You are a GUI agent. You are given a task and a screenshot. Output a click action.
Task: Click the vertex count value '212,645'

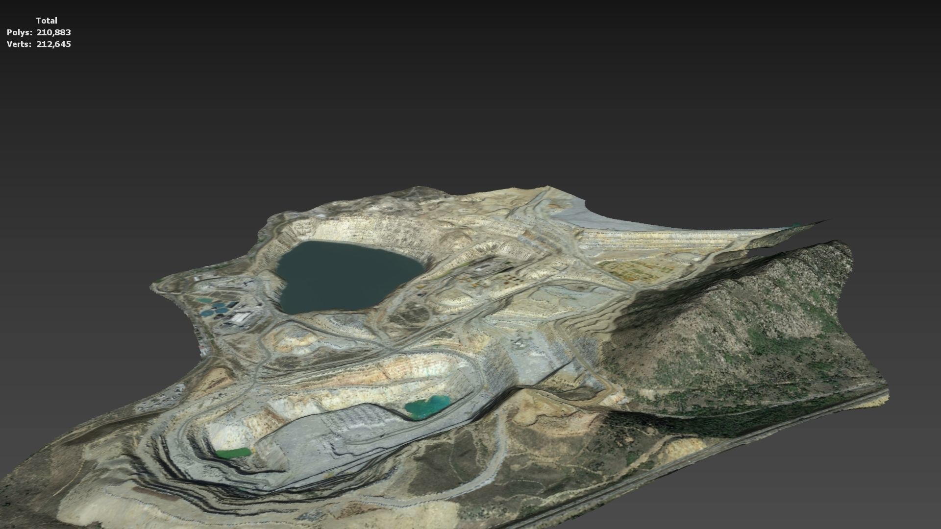[x=53, y=44]
